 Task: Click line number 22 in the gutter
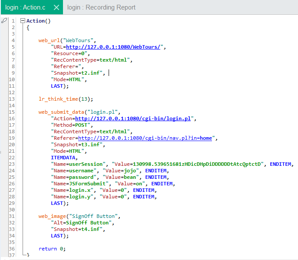click(12, 158)
